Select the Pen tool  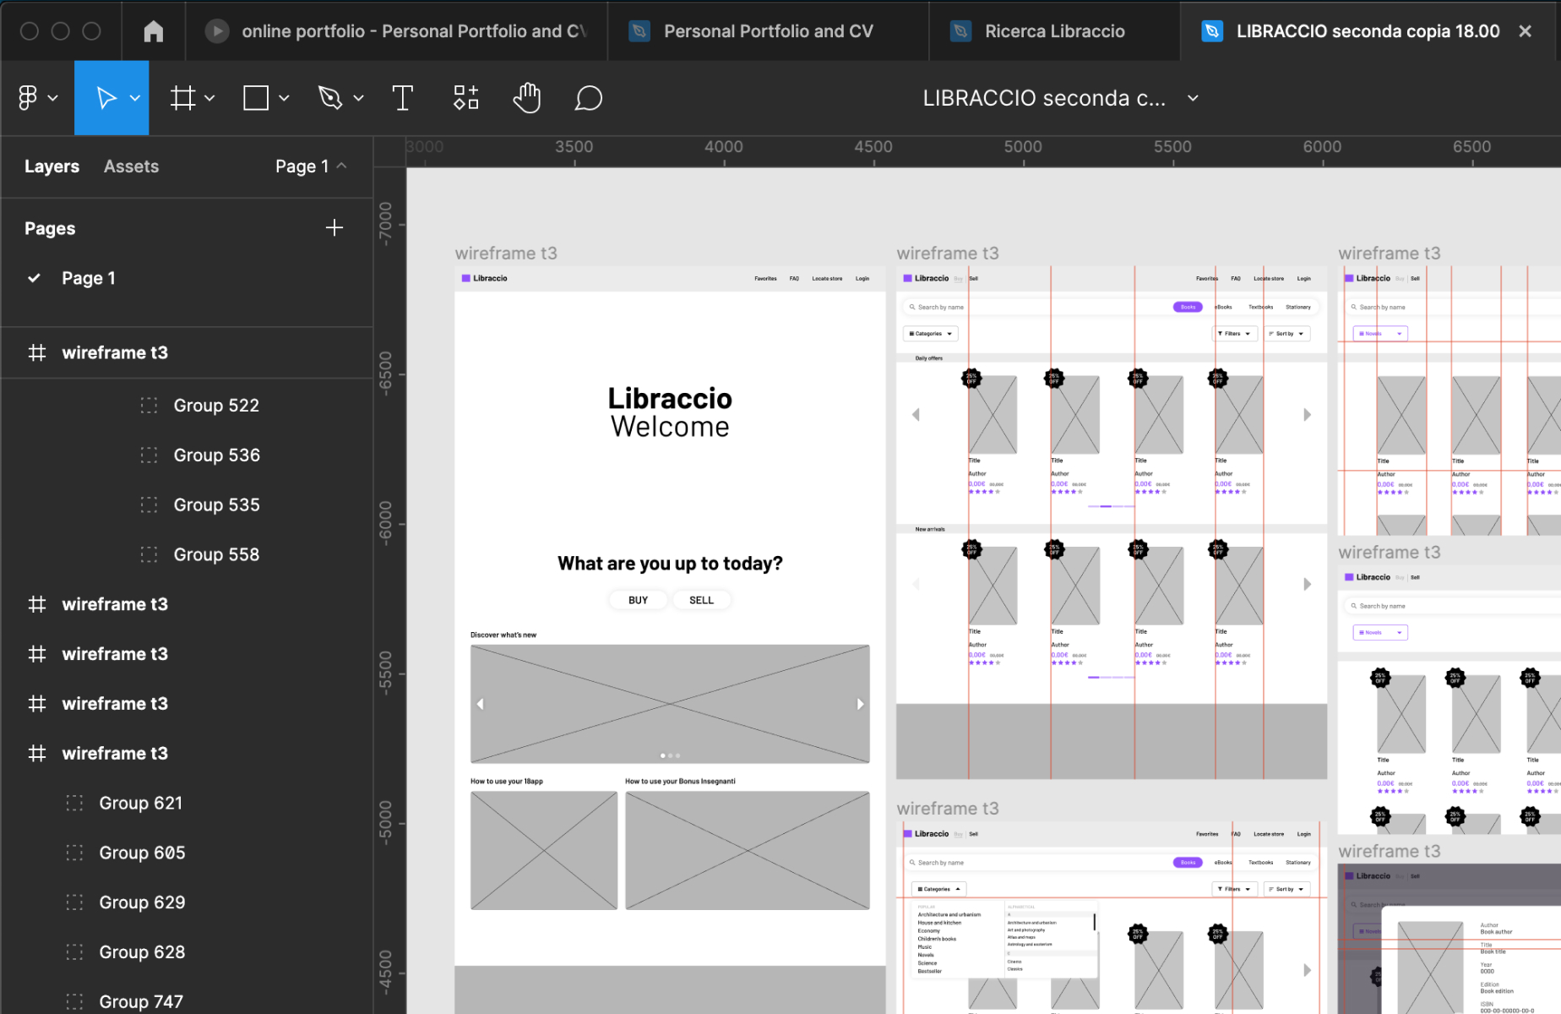pyautogui.click(x=330, y=98)
